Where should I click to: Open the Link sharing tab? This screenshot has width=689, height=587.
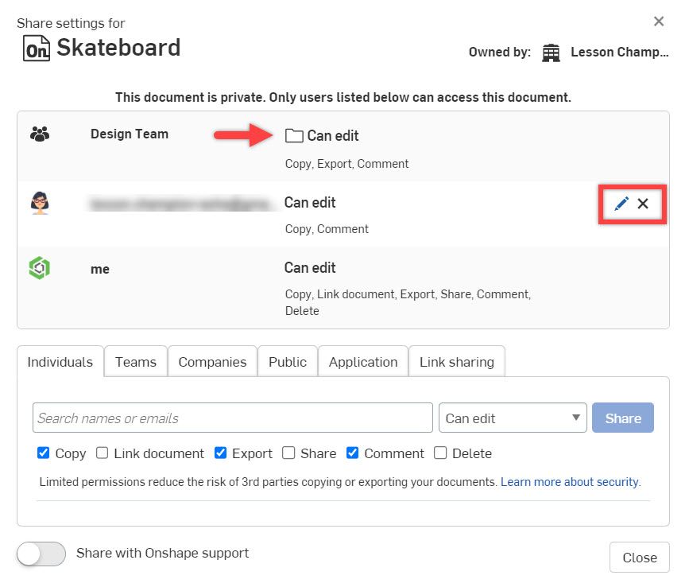(x=457, y=361)
